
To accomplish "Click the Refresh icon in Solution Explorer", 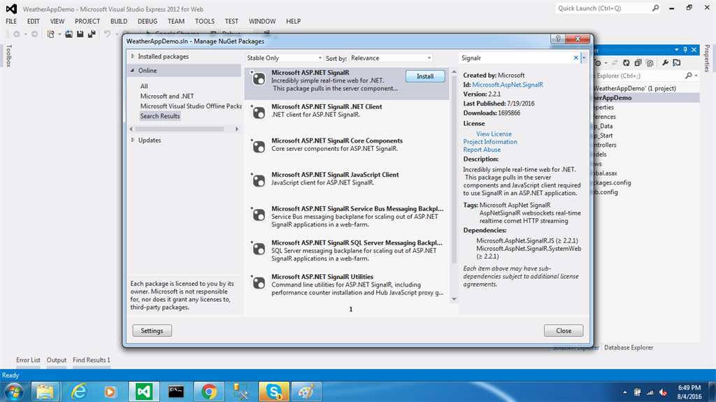I will click(x=626, y=63).
